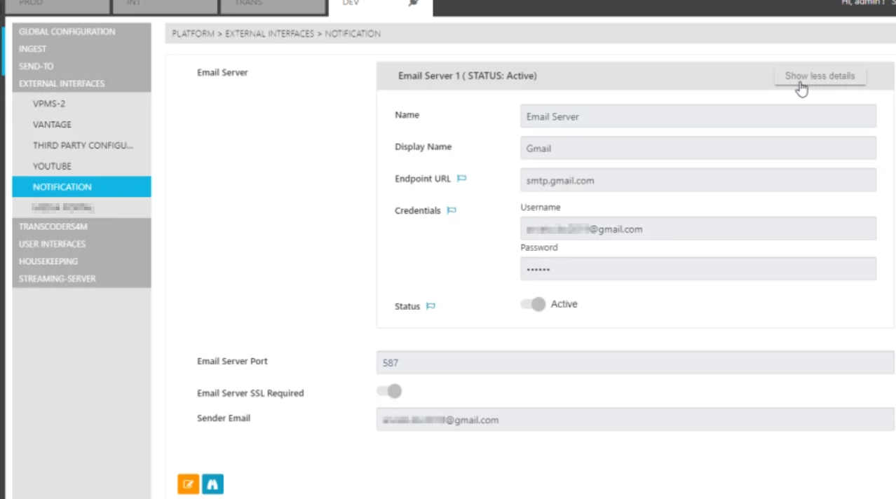Click the Endpoint URL input field
Screen dimensions: 896x499
coord(698,180)
